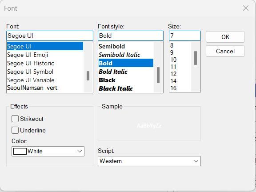Select Segoe UI Emoji font

point(45,55)
